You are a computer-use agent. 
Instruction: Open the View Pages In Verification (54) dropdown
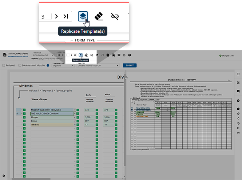(x=43, y=55)
